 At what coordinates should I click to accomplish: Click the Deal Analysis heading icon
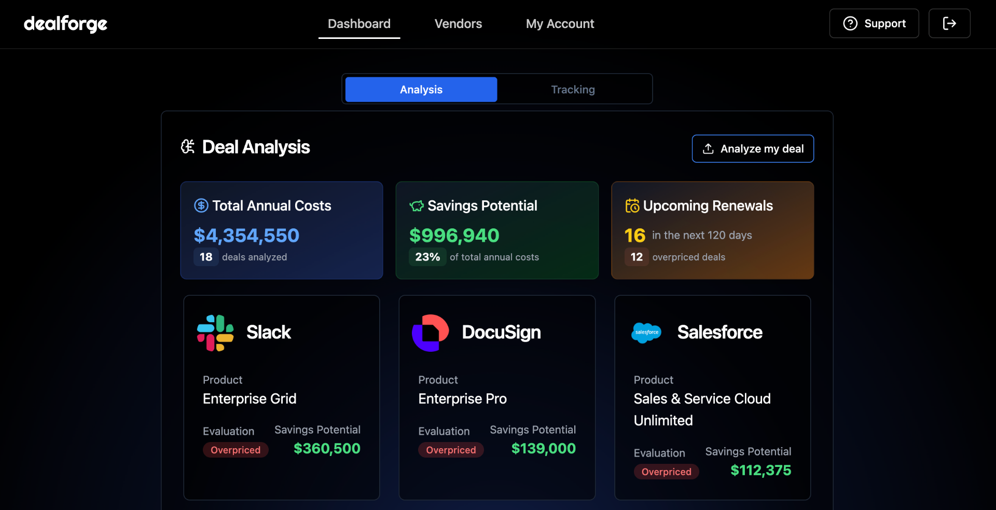point(188,147)
